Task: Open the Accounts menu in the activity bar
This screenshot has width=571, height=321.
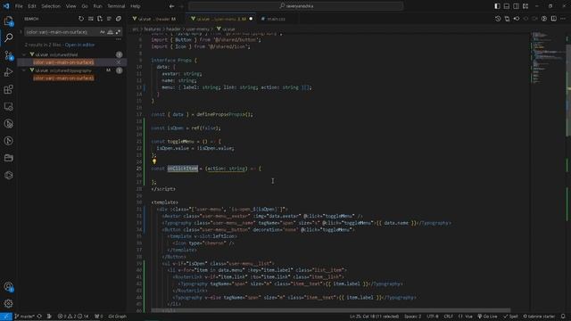Action: [x=8, y=287]
